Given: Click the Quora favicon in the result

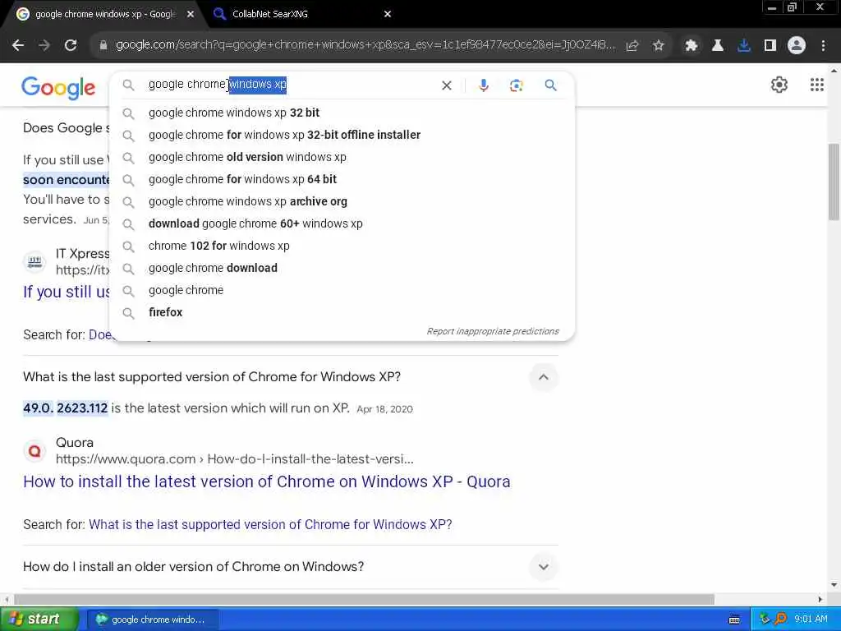Looking at the screenshot, I should (34, 451).
